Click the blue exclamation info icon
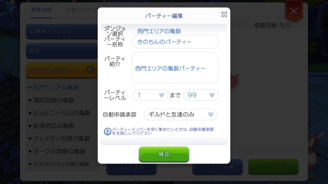Screen dimensions: 328x184 [107, 131]
